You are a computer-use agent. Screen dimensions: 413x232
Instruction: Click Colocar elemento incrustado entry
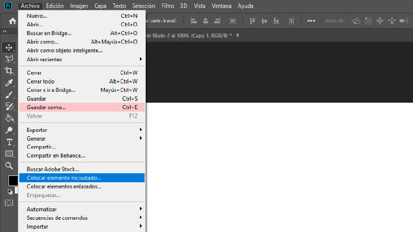[64, 178]
